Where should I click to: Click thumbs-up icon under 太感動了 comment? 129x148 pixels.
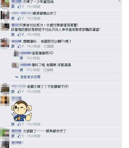[x=19, y=136]
